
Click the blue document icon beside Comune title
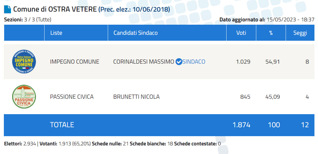tap(7, 9)
